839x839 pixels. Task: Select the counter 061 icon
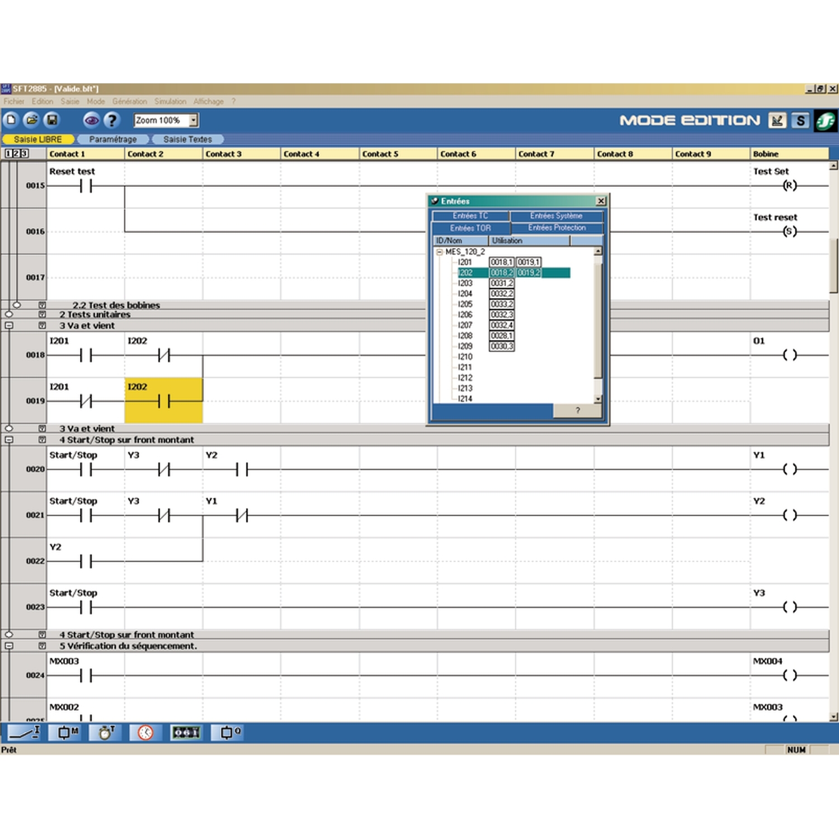186,732
